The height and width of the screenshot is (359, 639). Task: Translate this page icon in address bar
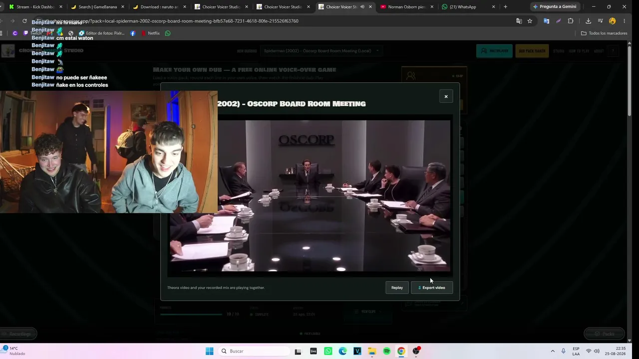point(519,21)
